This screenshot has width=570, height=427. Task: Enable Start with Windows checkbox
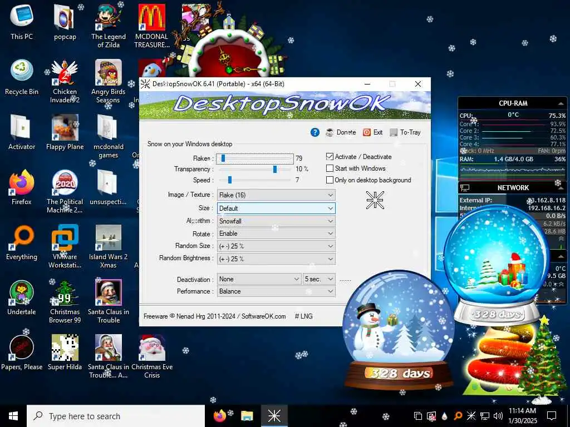pyautogui.click(x=330, y=168)
